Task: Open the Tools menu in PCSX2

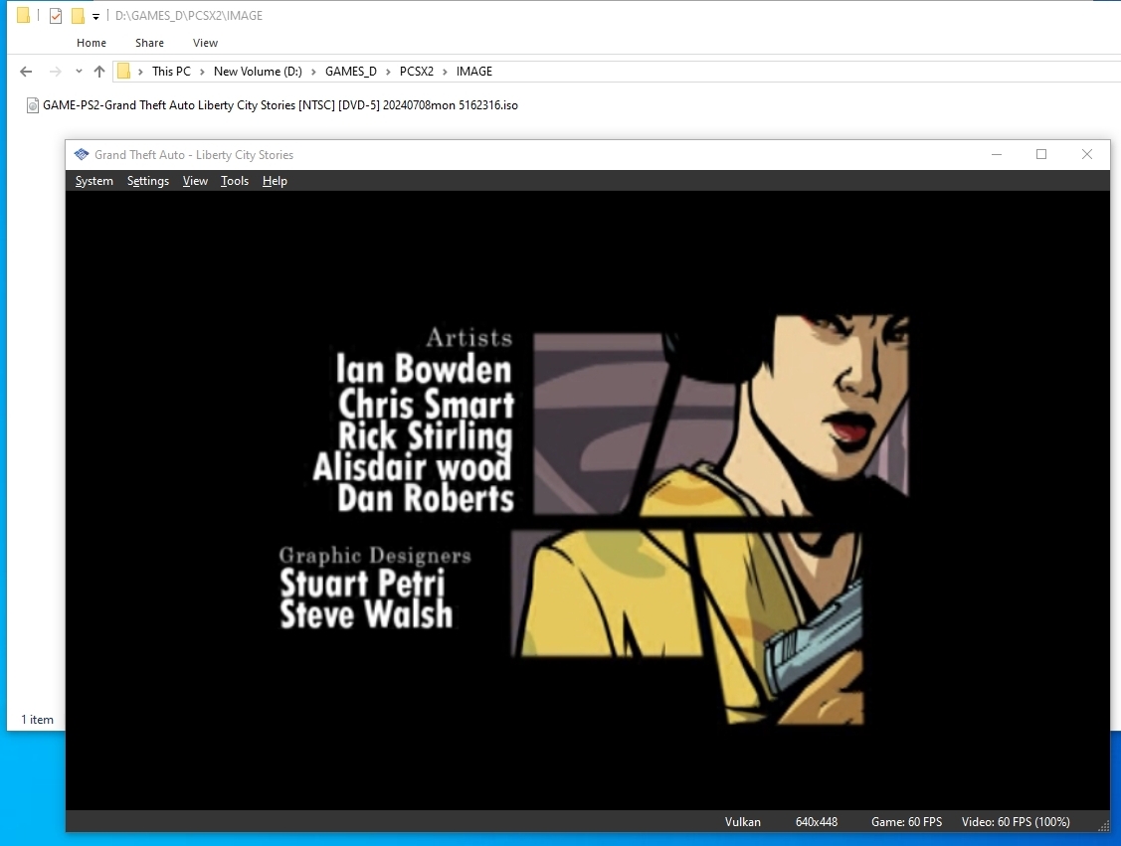Action: tap(235, 181)
